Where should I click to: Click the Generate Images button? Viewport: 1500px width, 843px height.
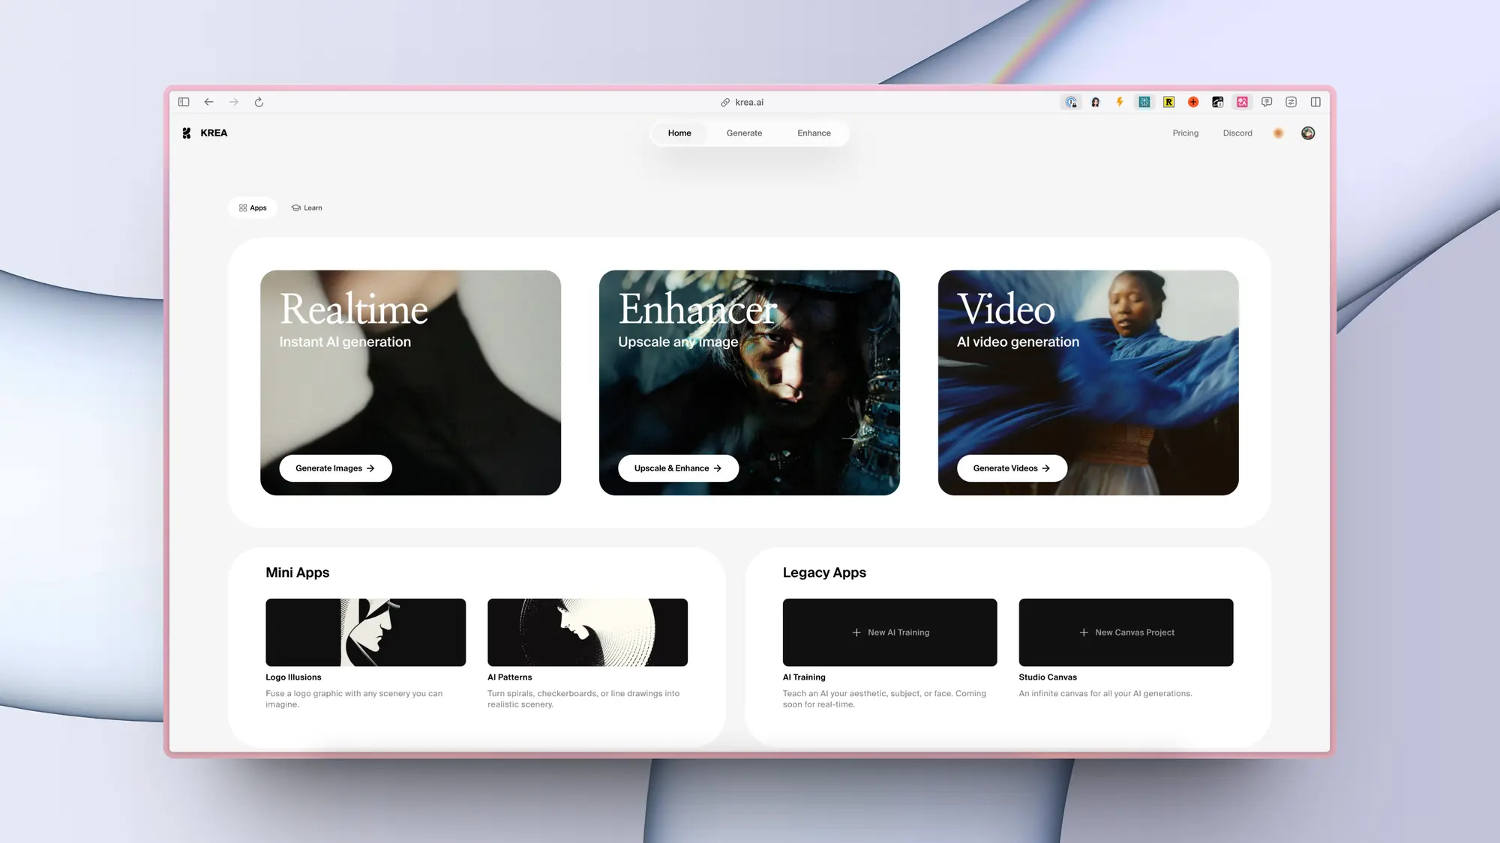coord(335,468)
